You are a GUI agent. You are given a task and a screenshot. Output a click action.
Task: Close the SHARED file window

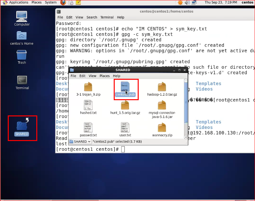click(x=185, y=70)
